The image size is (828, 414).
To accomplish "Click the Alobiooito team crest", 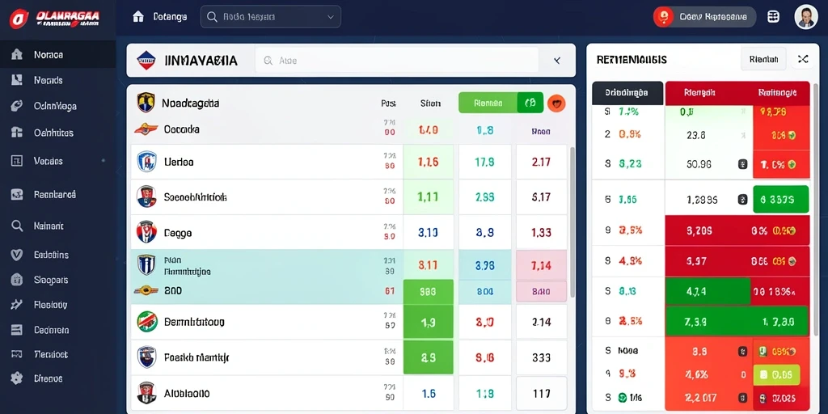I will [x=147, y=392].
